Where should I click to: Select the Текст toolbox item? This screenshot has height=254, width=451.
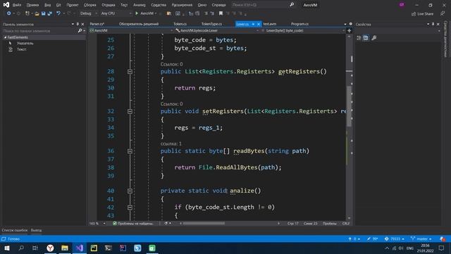point(22,49)
